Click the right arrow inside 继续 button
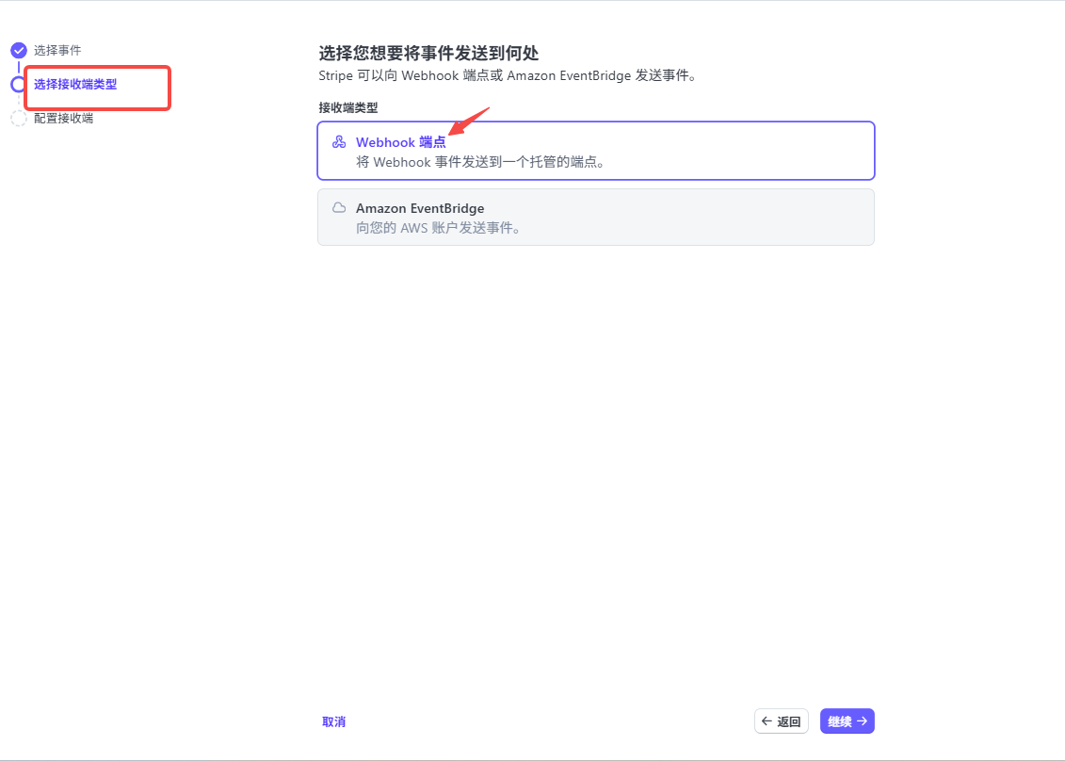The image size is (1065, 761). coord(861,721)
